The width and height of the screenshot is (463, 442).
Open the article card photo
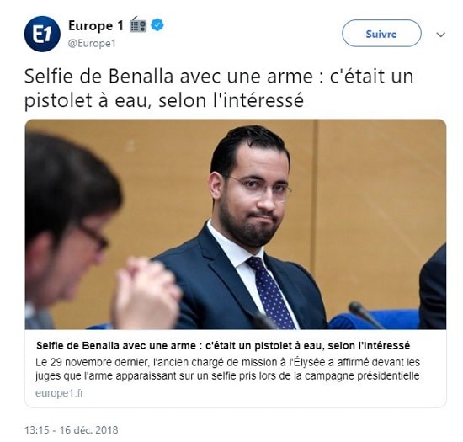[x=236, y=225]
